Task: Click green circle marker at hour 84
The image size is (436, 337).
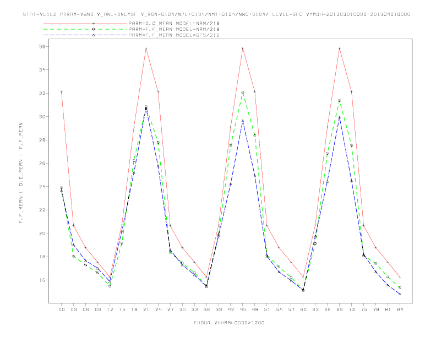Action: 400,288
